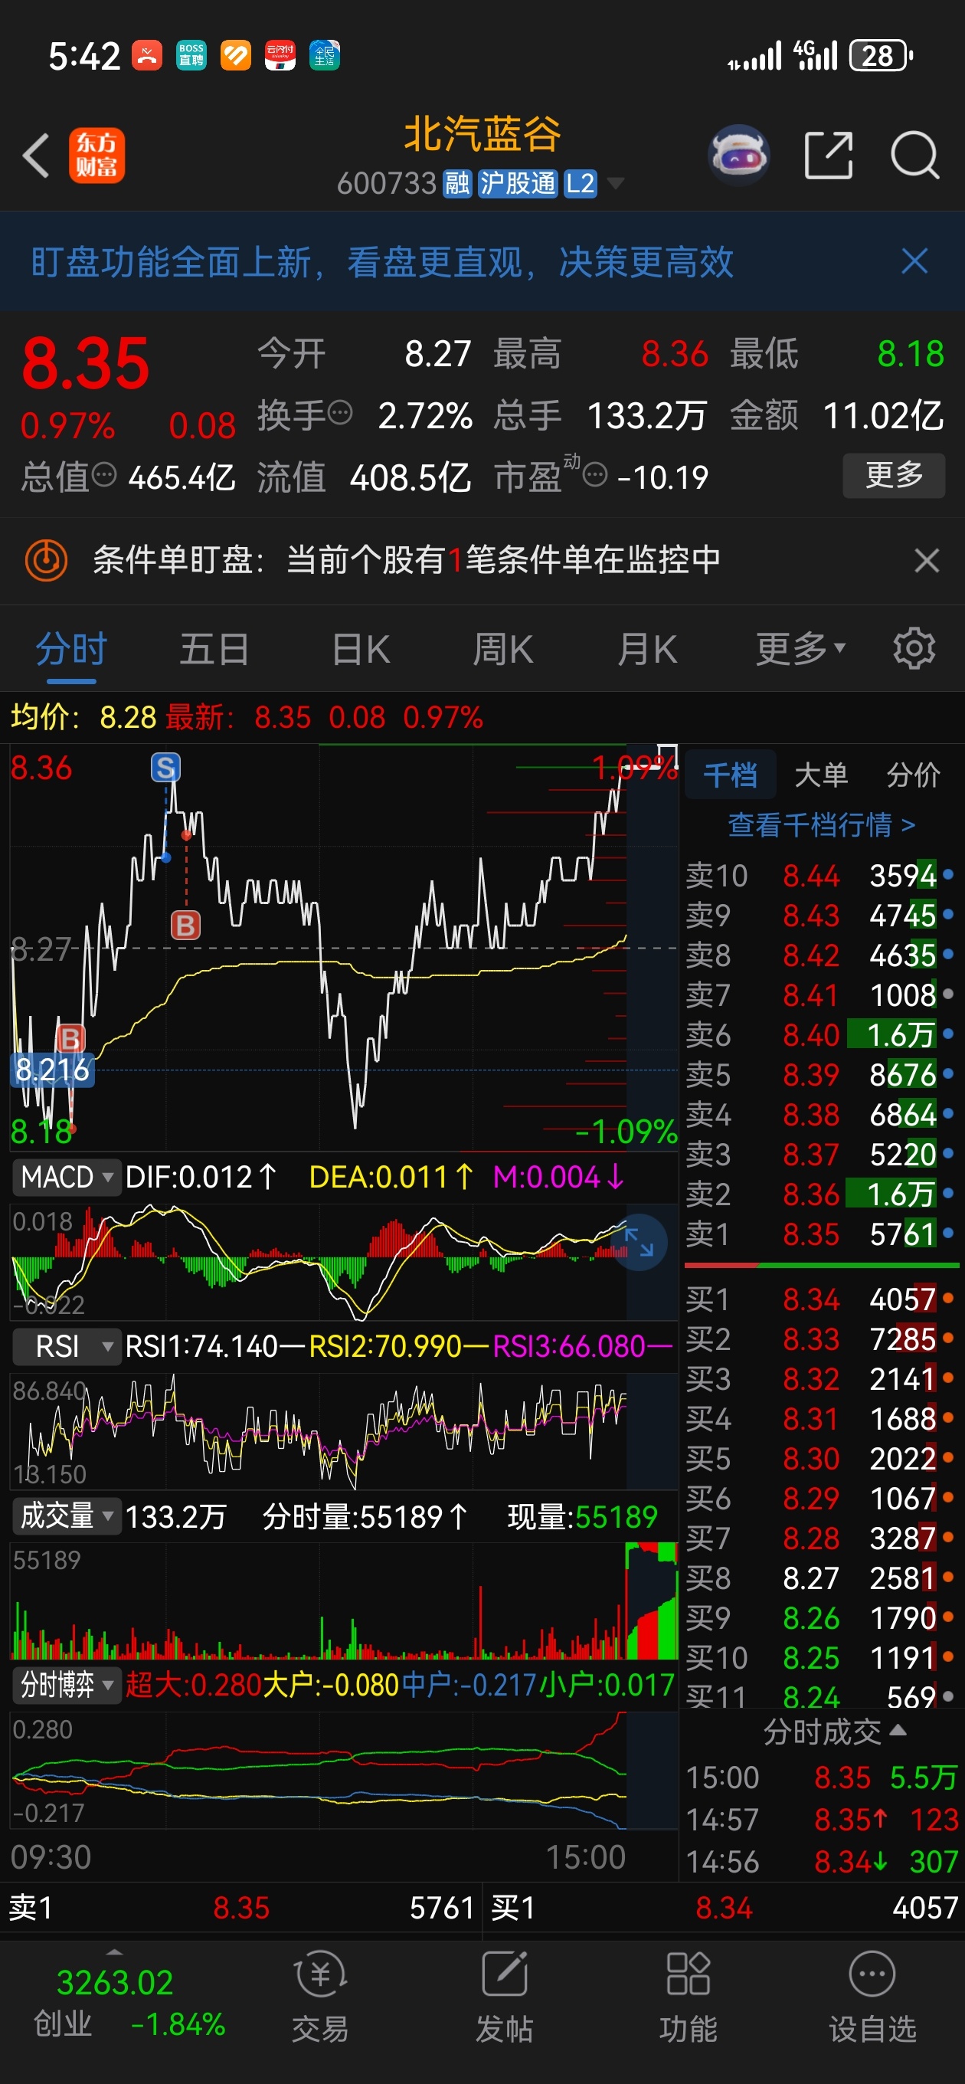Select 买1 row at 8.34 in list
This screenshot has height=2084, width=965.
coord(821,1299)
